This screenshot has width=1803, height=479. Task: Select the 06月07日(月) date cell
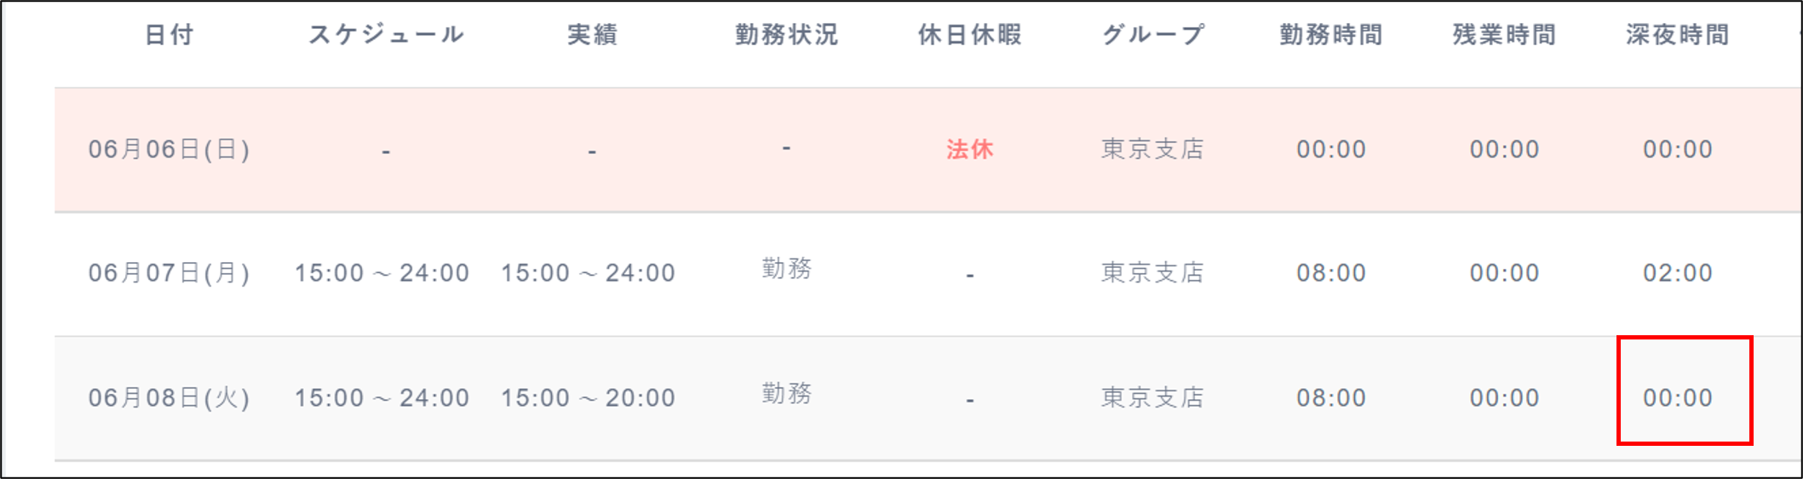click(169, 273)
